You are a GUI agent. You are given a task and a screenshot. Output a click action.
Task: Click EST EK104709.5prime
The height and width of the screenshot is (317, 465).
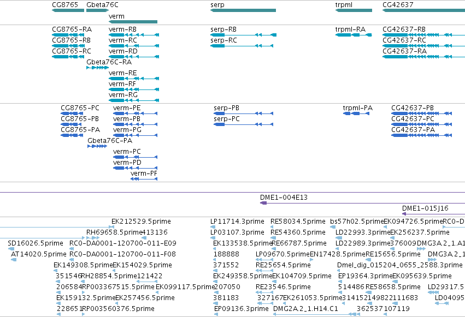[302, 276]
